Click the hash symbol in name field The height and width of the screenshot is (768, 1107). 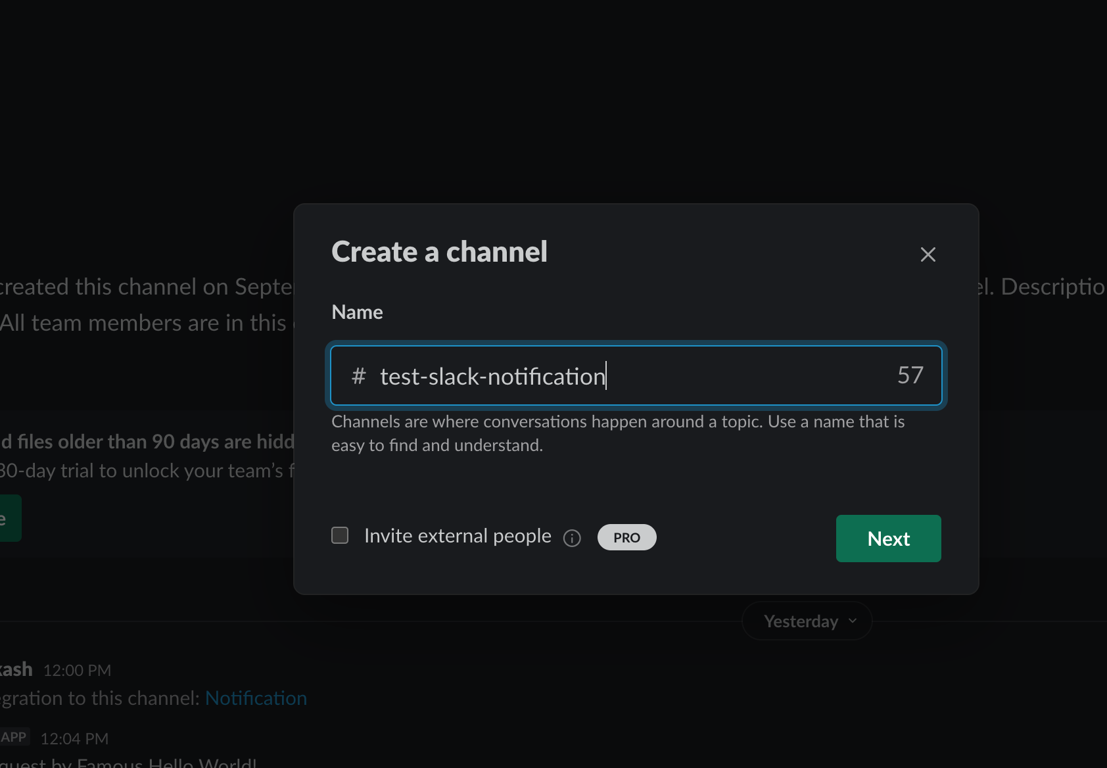point(358,376)
